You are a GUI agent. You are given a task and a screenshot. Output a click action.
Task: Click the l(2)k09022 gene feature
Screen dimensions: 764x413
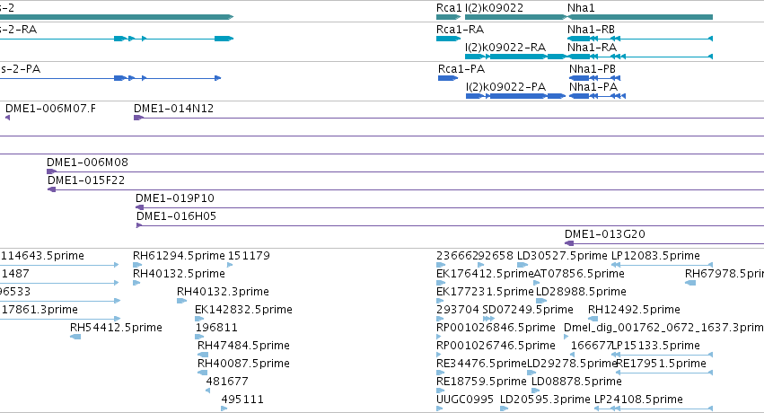516,17
